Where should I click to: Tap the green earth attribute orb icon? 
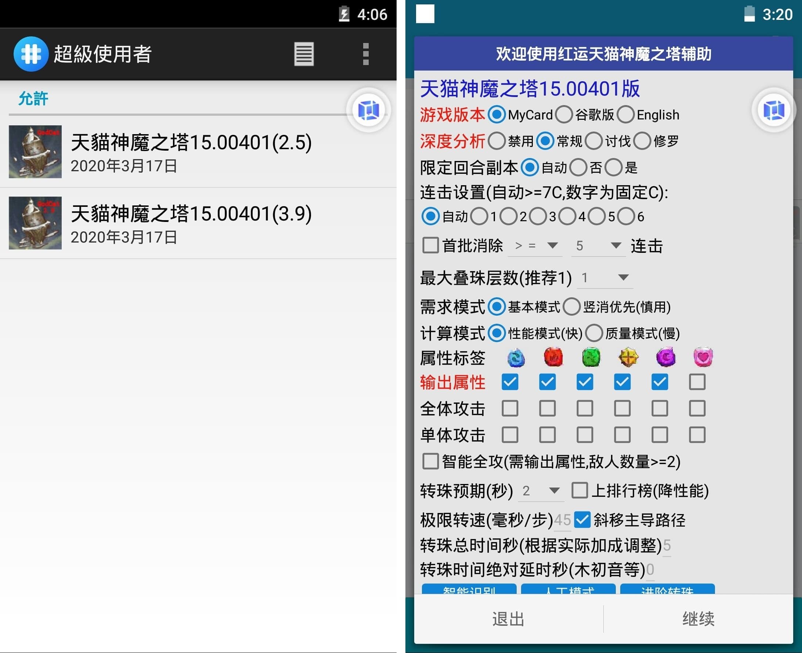591,357
